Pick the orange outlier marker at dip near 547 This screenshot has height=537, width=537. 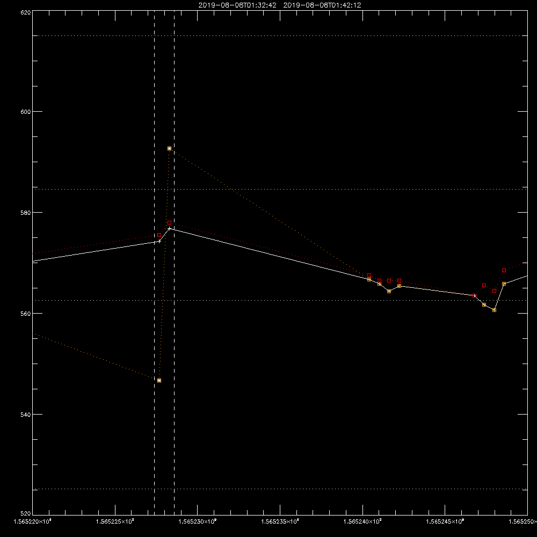coord(159,381)
